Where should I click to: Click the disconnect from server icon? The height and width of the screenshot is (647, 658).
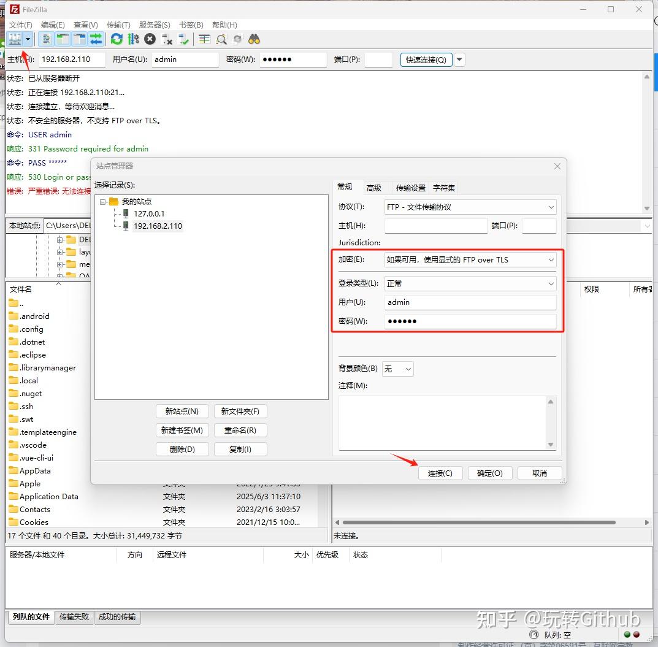167,39
